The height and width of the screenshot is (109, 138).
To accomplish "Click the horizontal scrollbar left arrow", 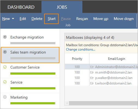I will [x=67, y=103].
